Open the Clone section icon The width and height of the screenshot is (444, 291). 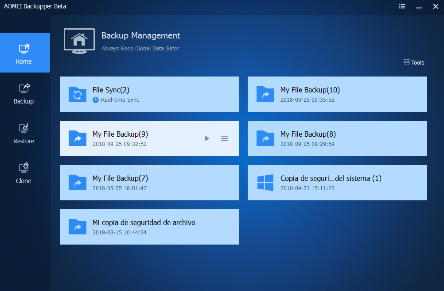(23, 168)
